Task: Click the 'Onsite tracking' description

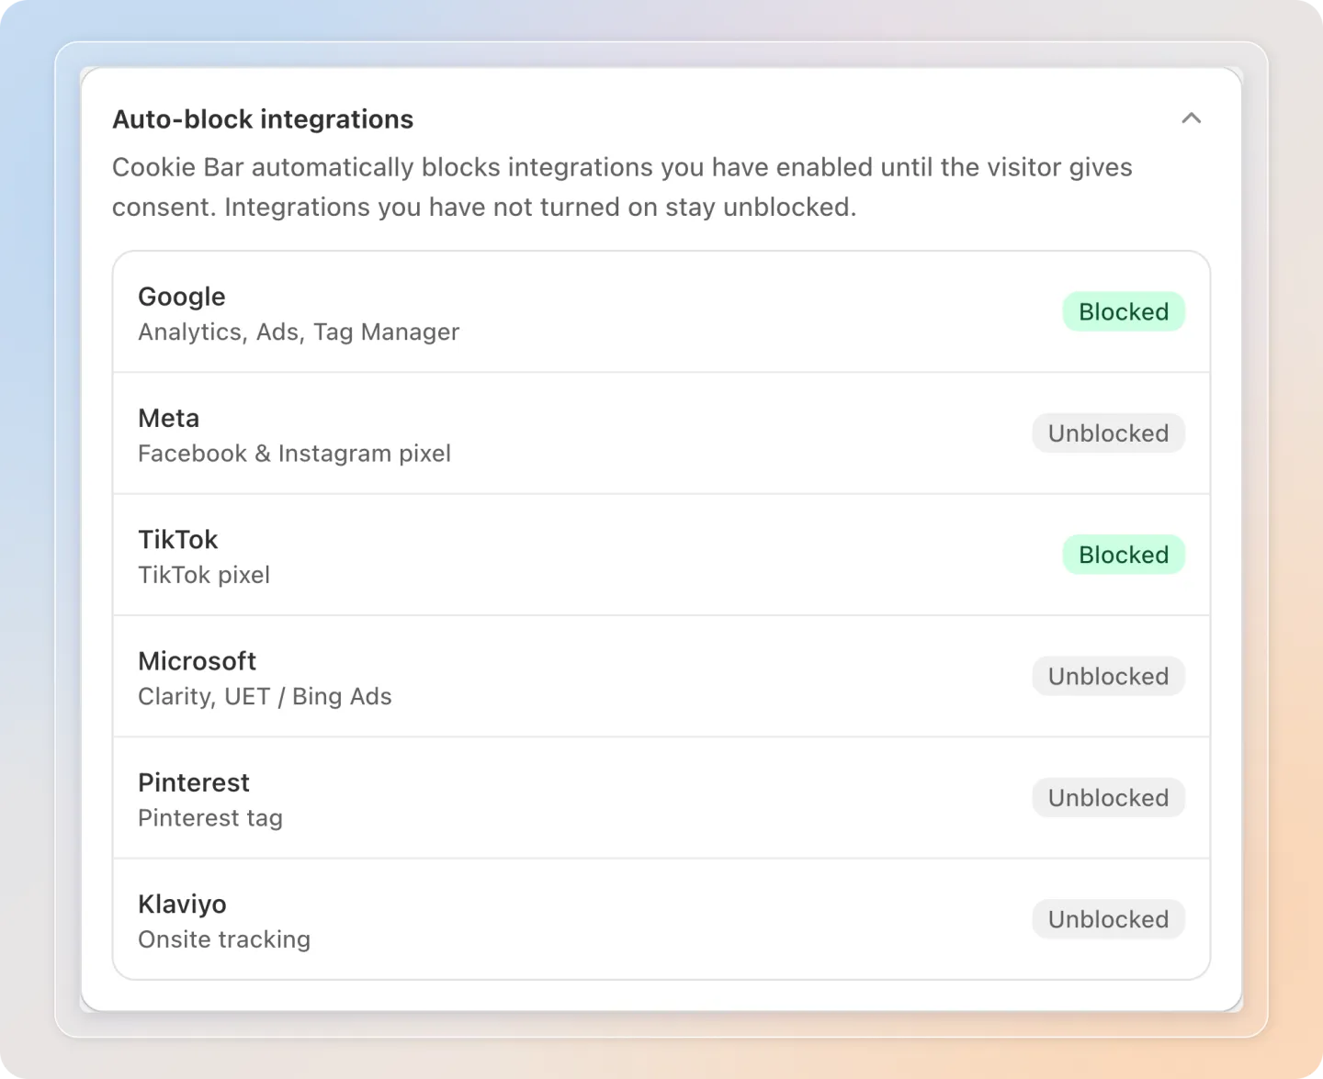Action: [224, 939]
